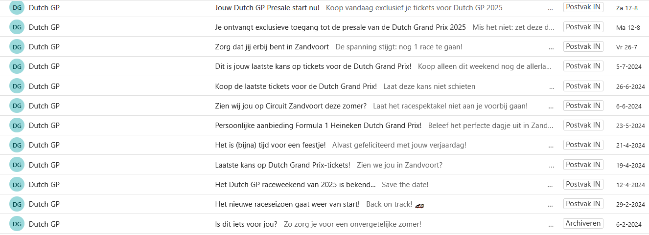The height and width of the screenshot is (235, 649).
Task: Open the 'Zorg dat jij erbij bent in Zandvoort' email
Action: [x=272, y=47]
